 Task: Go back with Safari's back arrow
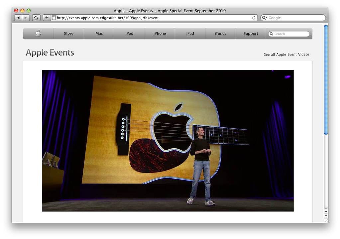pyautogui.click(x=18, y=18)
